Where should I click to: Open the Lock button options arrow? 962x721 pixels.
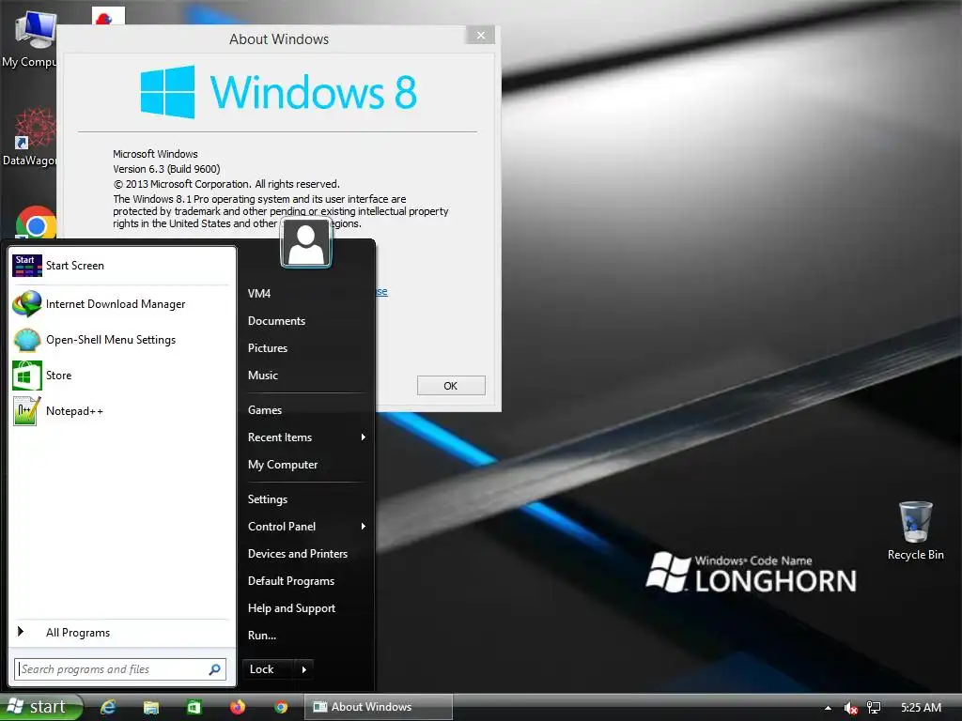(x=304, y=669)
